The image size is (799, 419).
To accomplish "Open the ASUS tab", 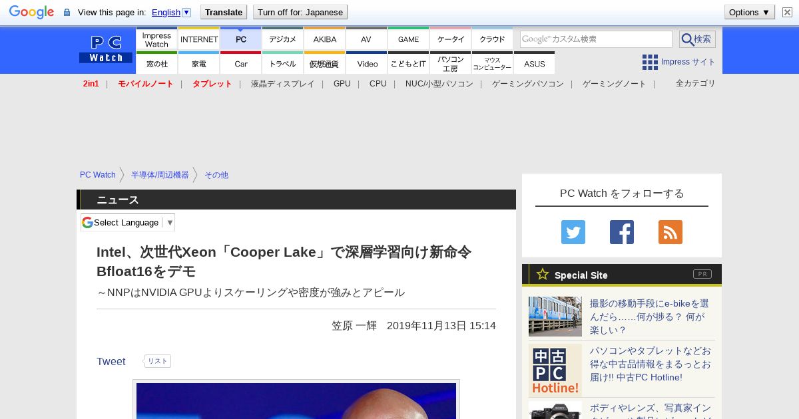I will (534, 63).
